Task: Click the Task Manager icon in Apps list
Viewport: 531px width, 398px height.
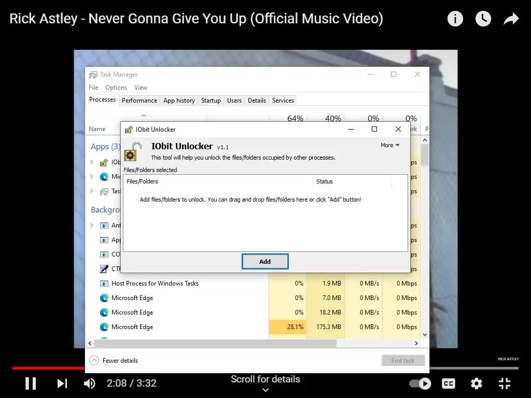Action: 104,192
